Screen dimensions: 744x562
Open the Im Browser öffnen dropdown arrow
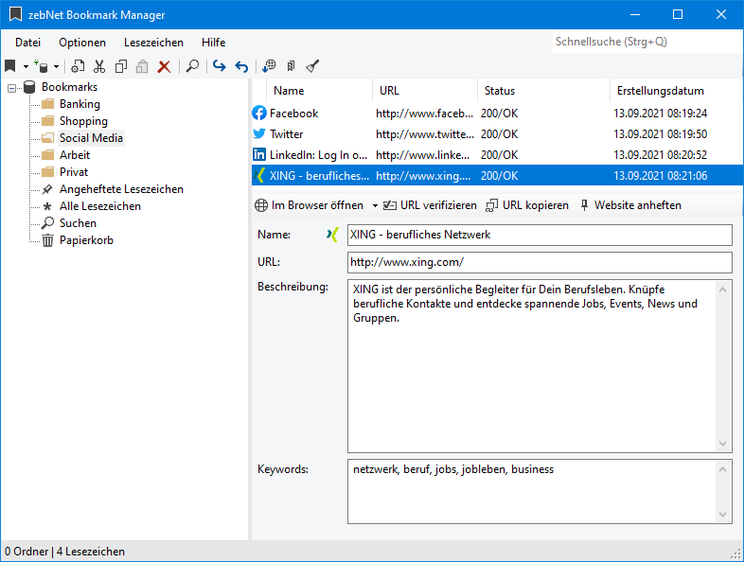pyautogui.click(x=375, y=206)
